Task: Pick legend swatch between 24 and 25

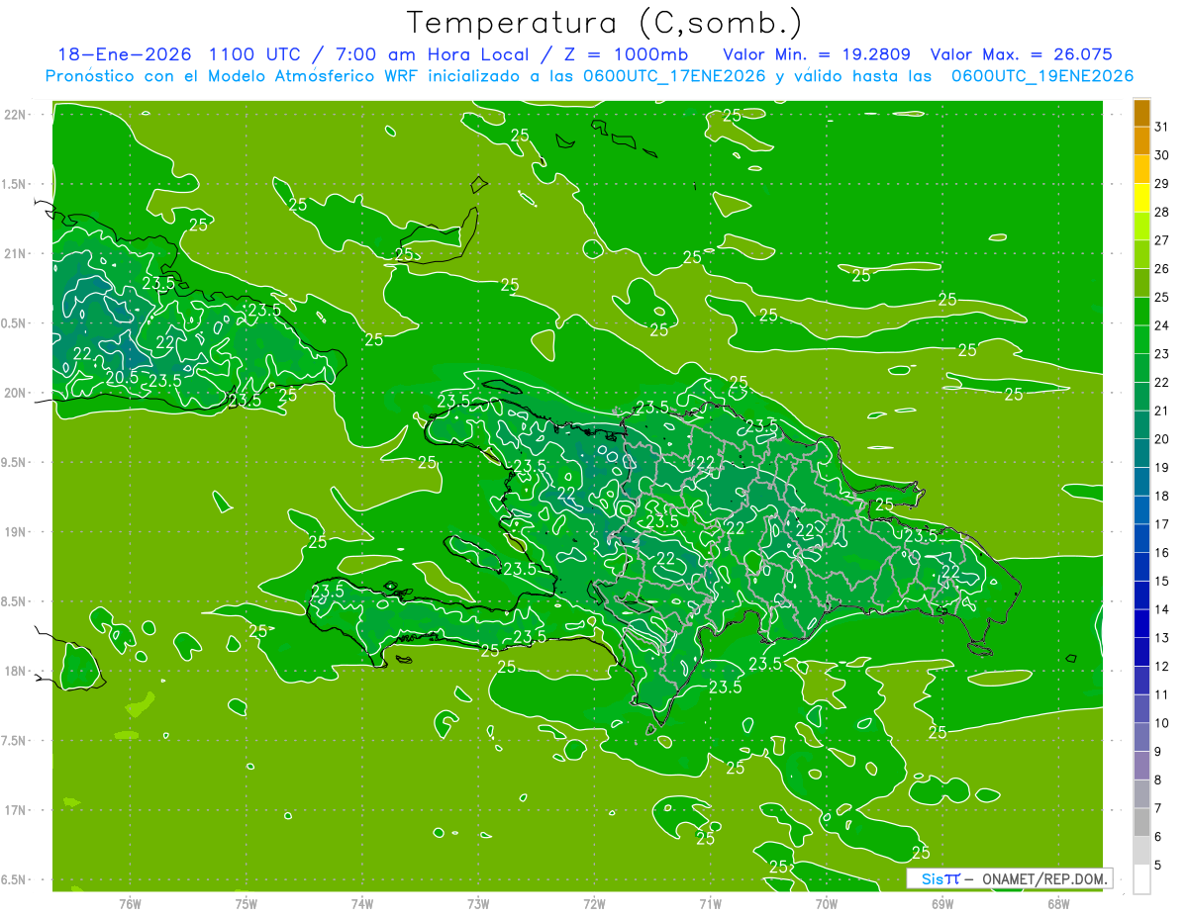Action: coord(1141,312)
